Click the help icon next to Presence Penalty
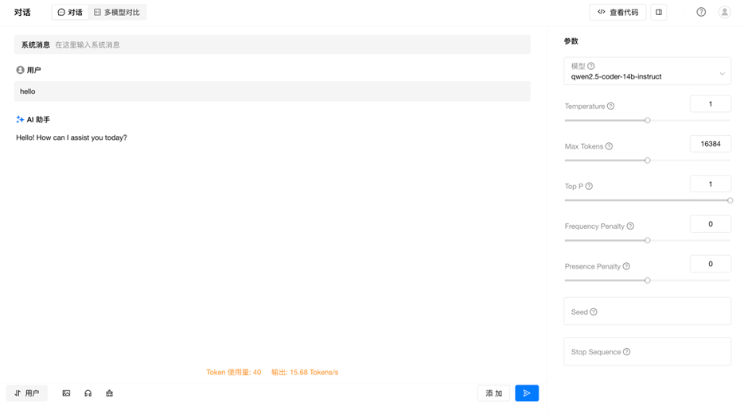 coord(626,266)
